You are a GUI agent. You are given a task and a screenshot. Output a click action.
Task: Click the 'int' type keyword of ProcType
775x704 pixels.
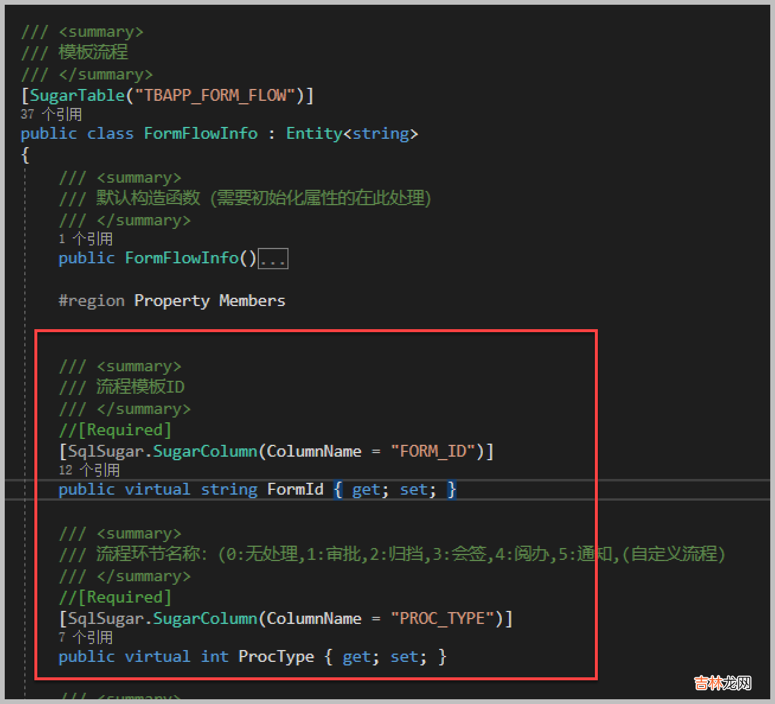pyautogui.click(x=214, y=657)
